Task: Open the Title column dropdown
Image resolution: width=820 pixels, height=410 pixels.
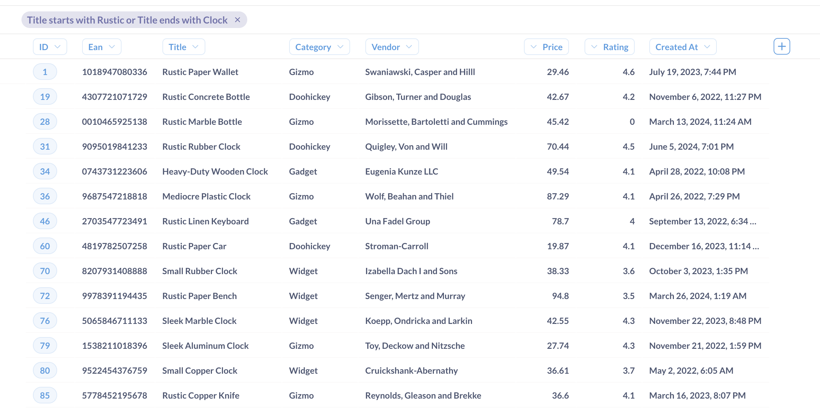Action: 195,46
